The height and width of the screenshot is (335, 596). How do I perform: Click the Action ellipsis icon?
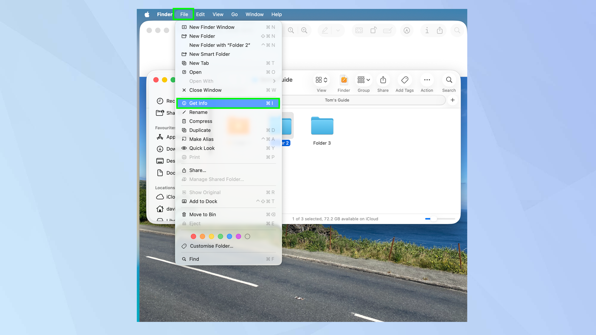[427, 80]
